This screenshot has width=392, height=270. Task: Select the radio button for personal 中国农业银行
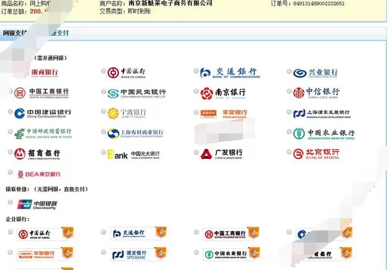click(289, 131)
